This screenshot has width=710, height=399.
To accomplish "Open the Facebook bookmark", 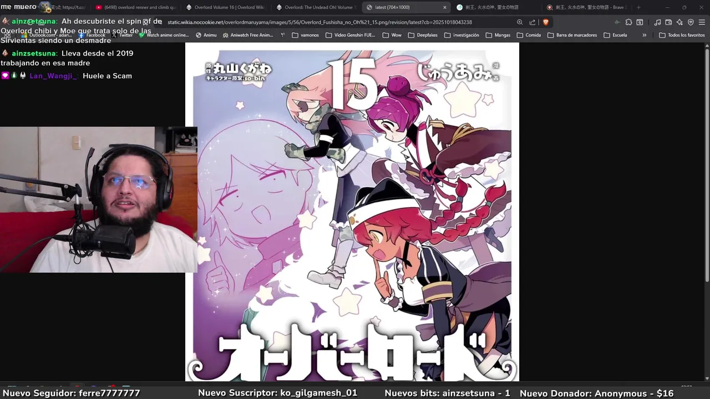I will tap(92, 35).
